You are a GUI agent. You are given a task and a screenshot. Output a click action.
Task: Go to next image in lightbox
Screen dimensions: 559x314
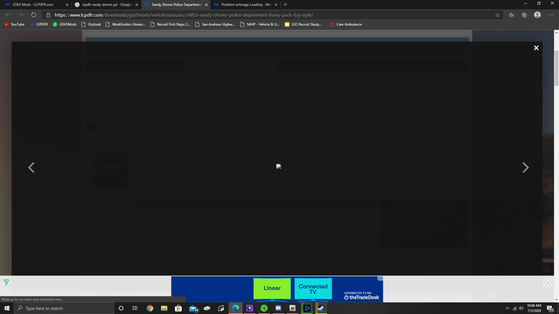coord(525,167)
